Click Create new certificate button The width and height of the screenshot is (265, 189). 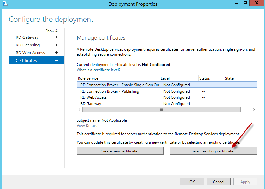[x=120, y=151]
